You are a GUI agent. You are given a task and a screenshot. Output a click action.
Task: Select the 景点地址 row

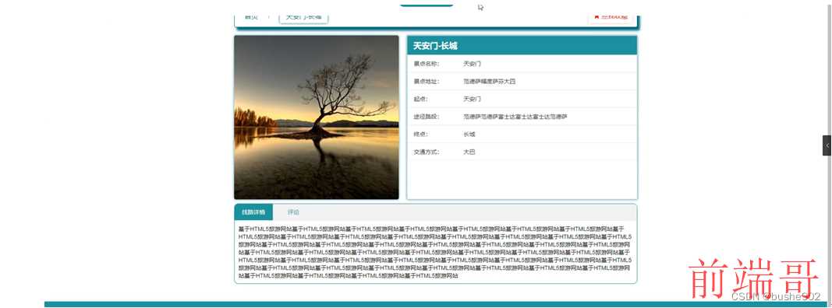point(522,82)
